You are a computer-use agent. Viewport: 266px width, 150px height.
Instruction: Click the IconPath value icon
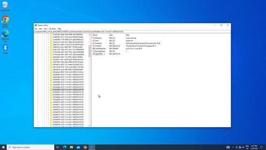[94, 46]
